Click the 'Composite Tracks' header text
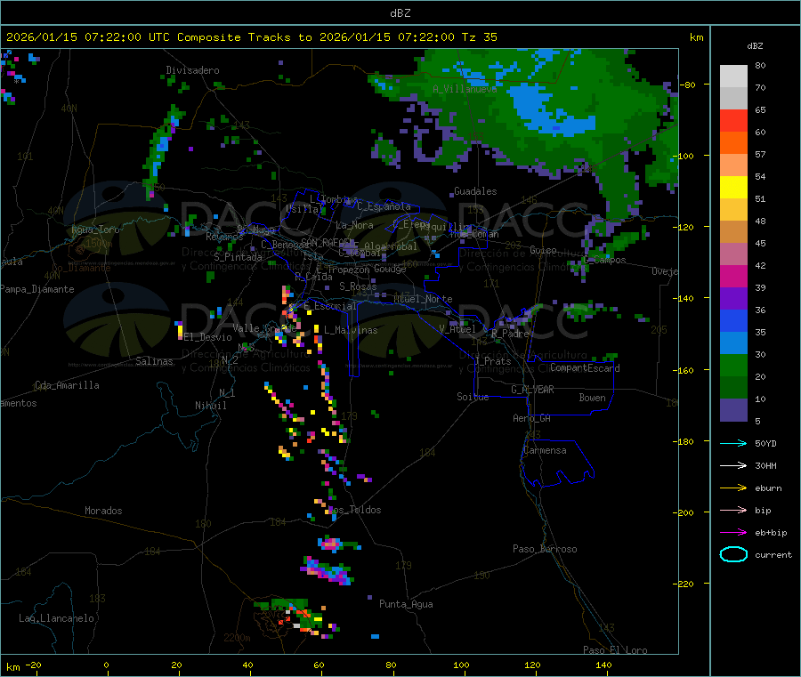This screenshot has height=677, width=801. click(234, 37)
